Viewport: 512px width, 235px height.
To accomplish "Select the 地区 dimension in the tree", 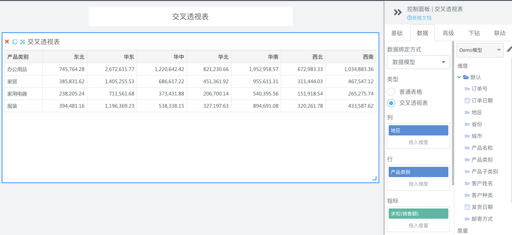I will [477, 112].
